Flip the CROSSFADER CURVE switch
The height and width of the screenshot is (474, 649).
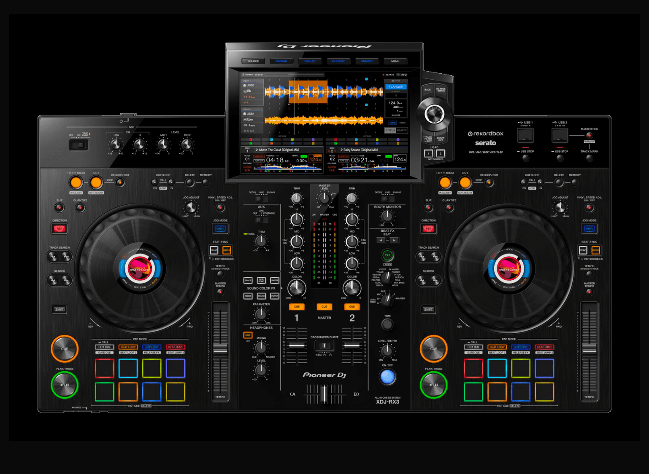pos(324,345)
